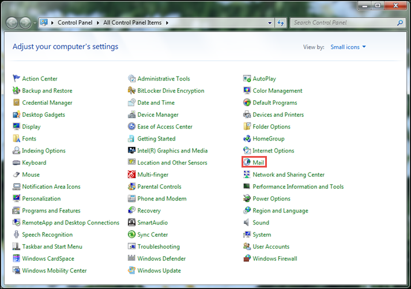Open the Troubleshooting link

[x=159, y=246]
